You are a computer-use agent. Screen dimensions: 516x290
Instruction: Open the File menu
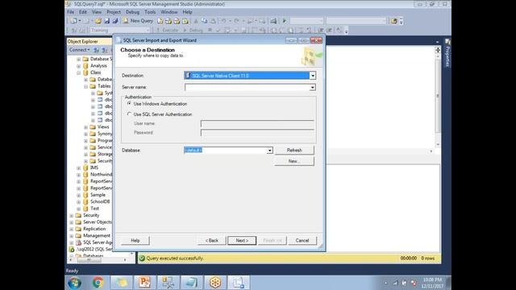point(71,12)
